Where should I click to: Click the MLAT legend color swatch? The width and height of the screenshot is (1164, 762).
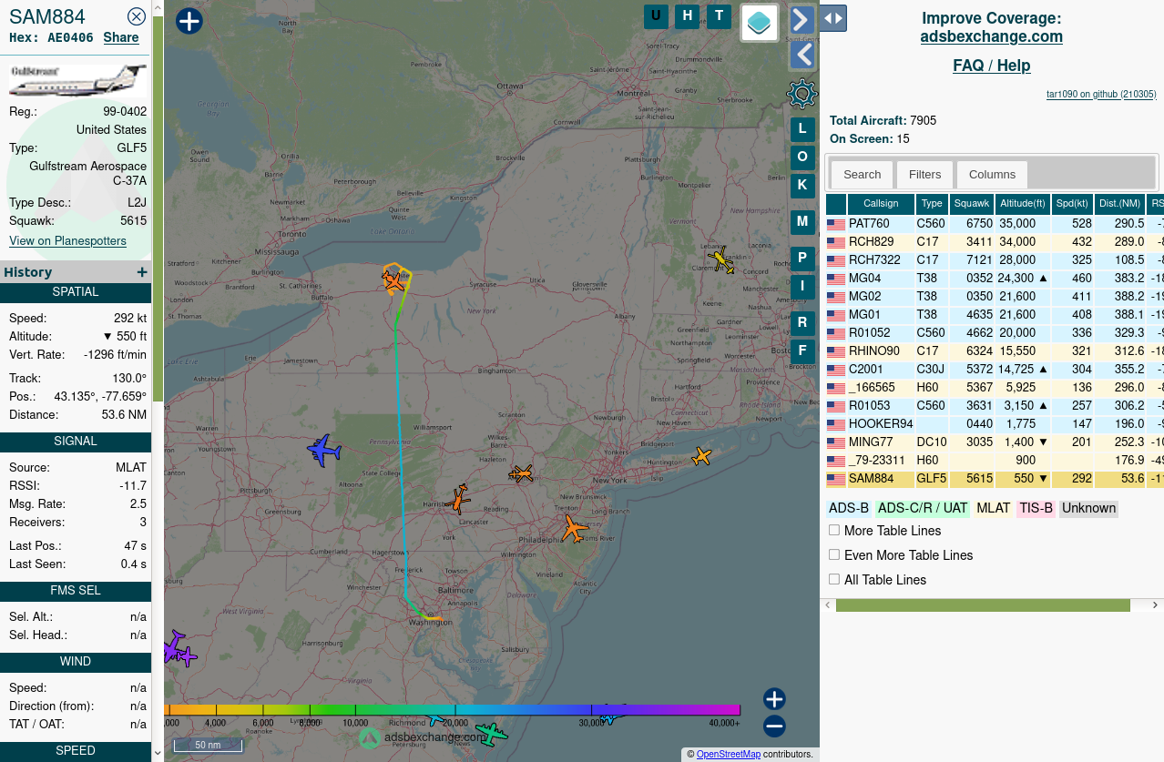(993, 508)
